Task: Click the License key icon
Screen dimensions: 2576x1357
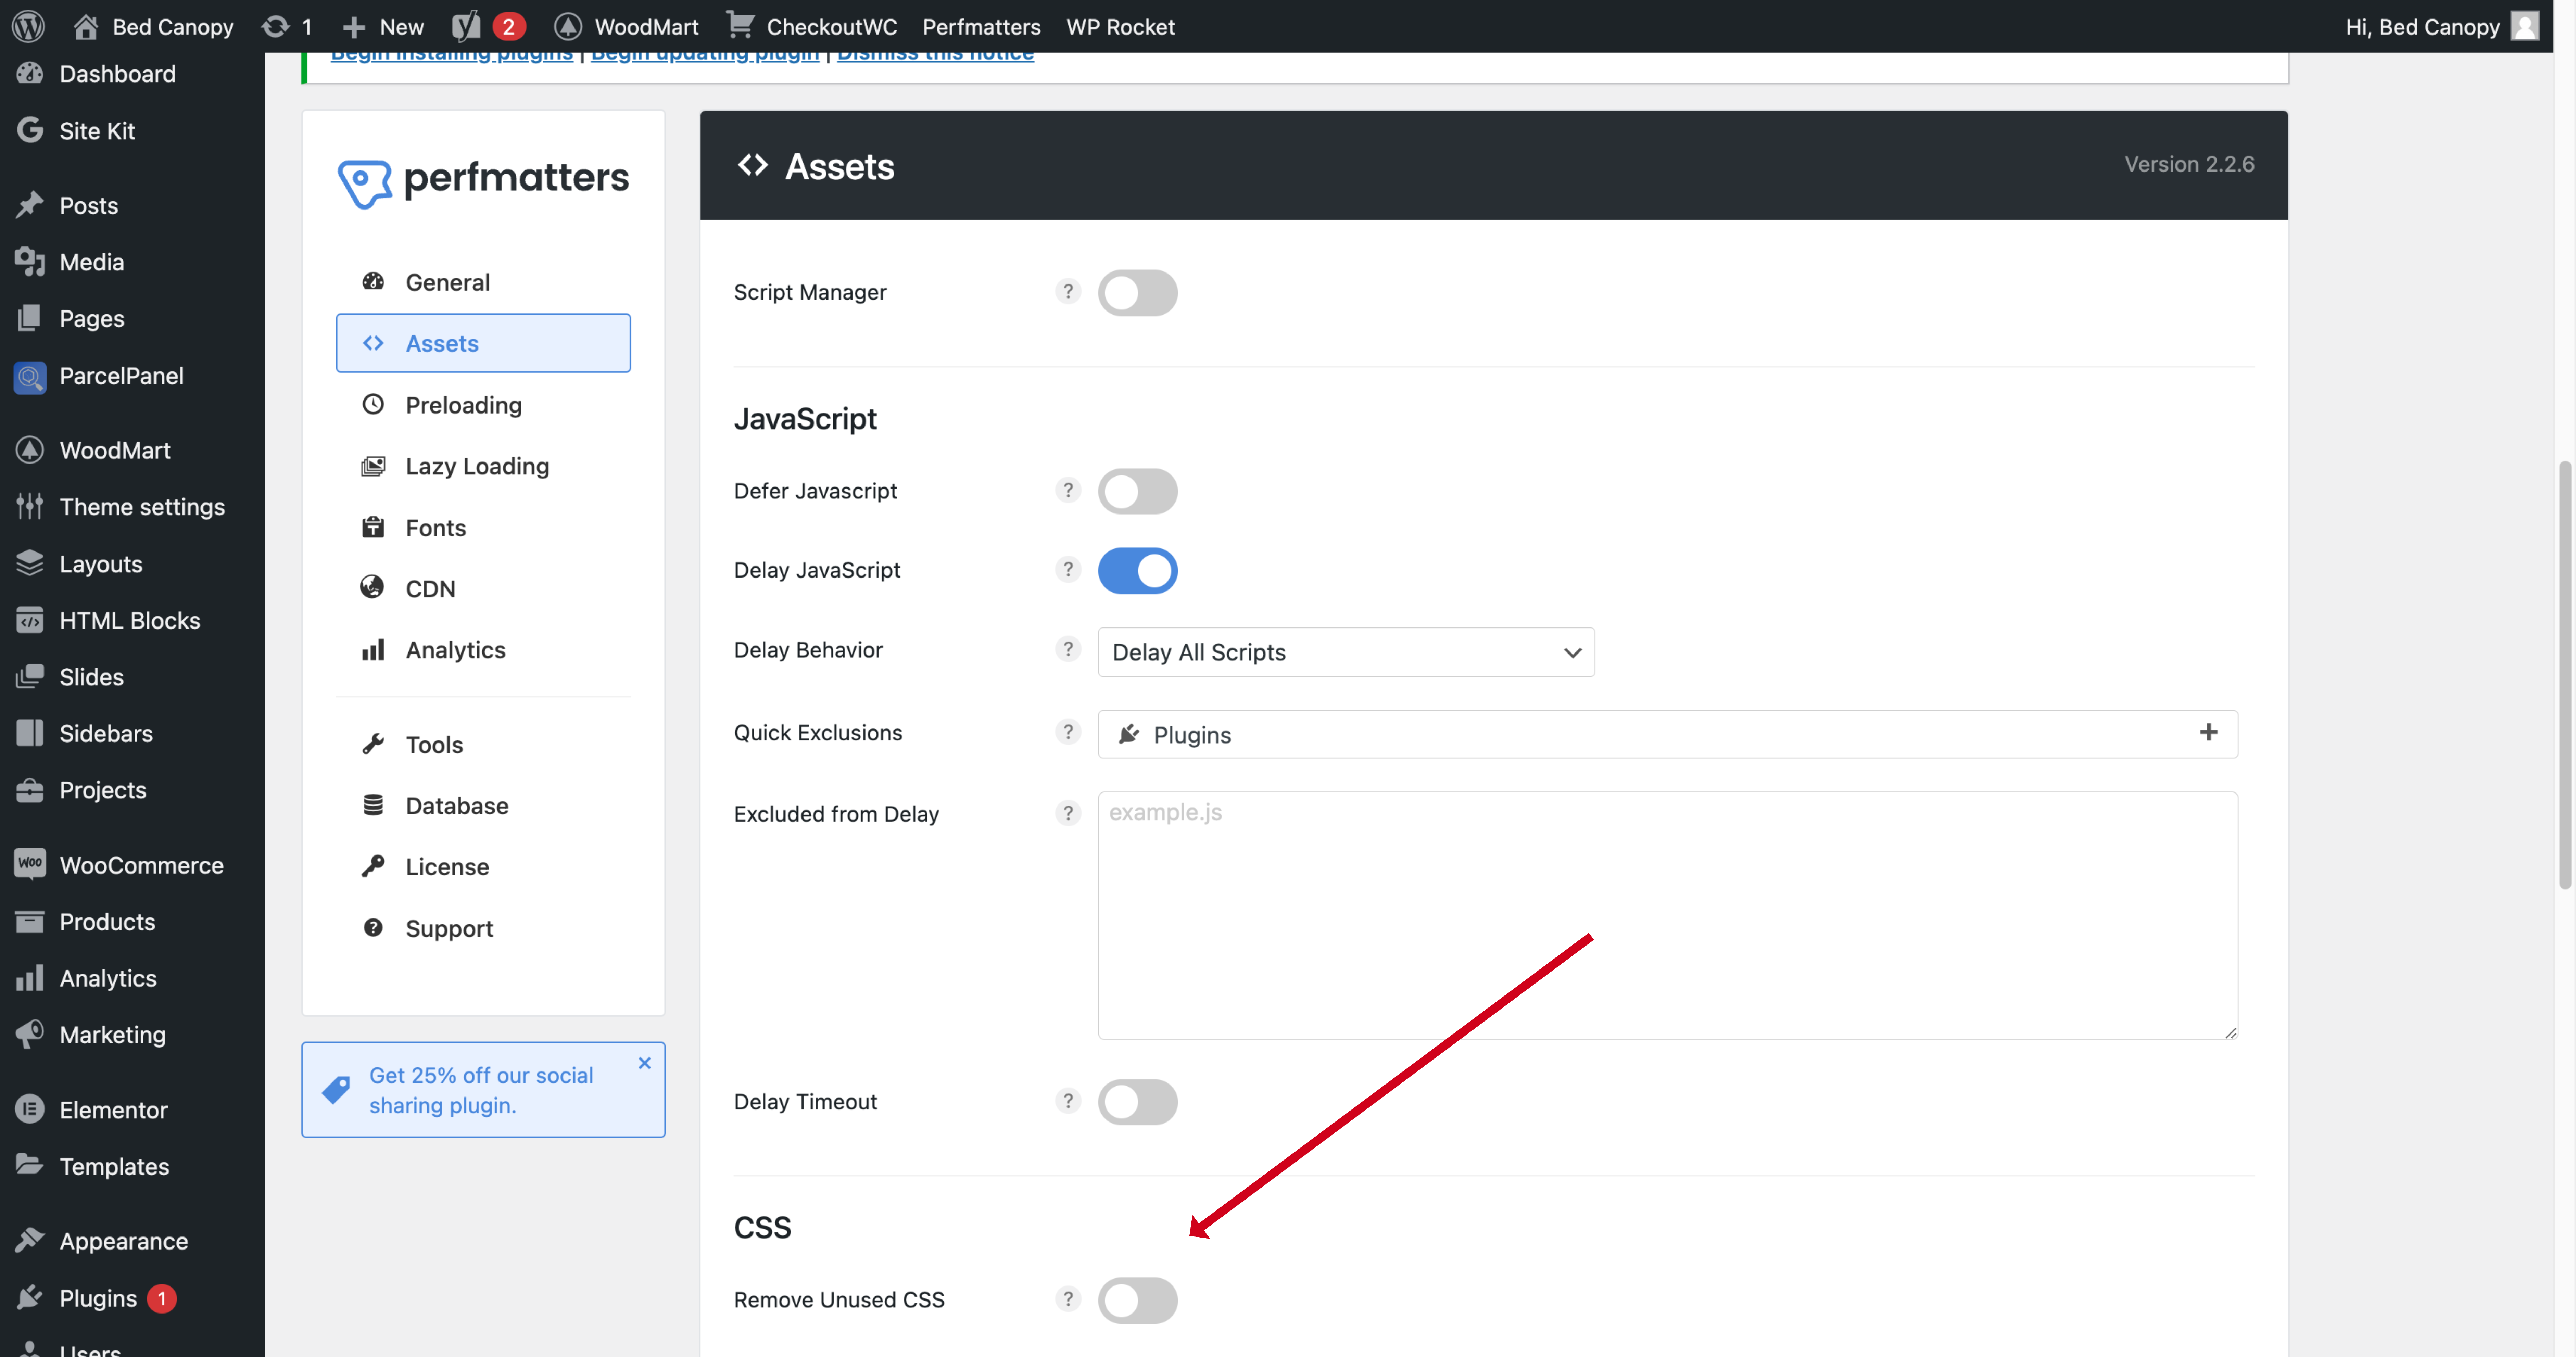Action: click(373, 866)
